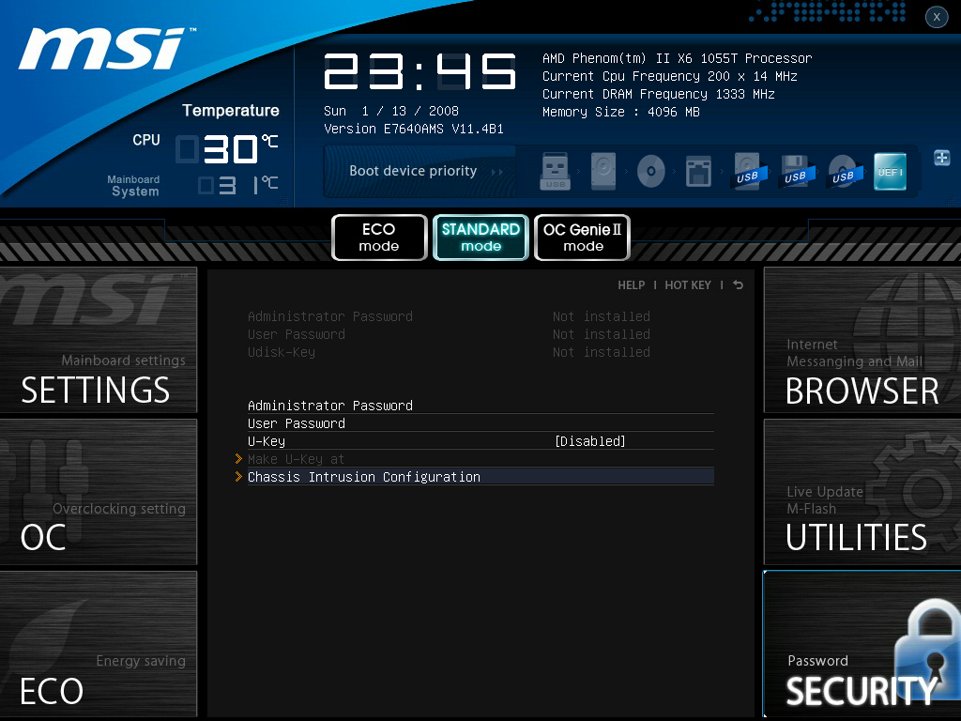
Task: Click the Current DRAM Frequency 1333 MHz line
Action: point(659,94)
